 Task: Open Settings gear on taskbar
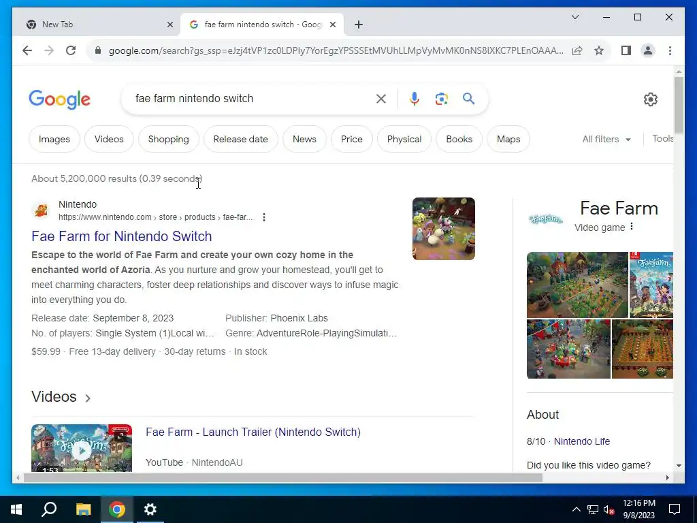tap(150, 509)
